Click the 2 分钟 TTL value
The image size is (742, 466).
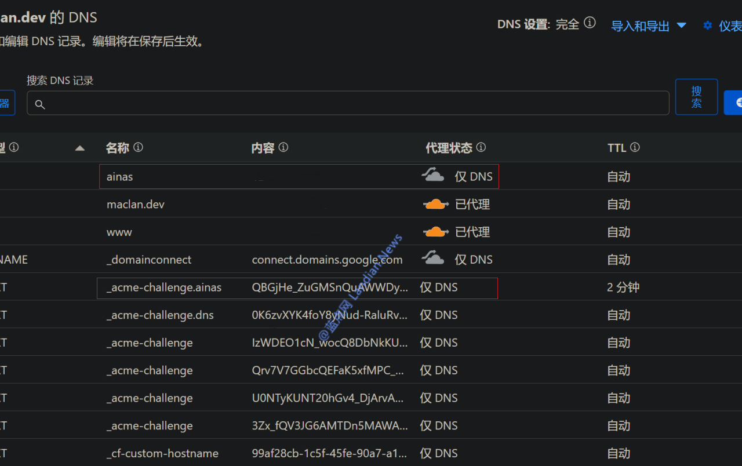[x=623, y=287]
